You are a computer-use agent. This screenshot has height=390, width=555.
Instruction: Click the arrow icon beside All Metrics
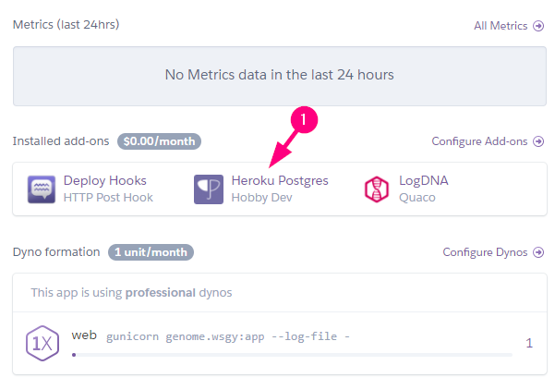pyautogui.click(x=538, y=26)
